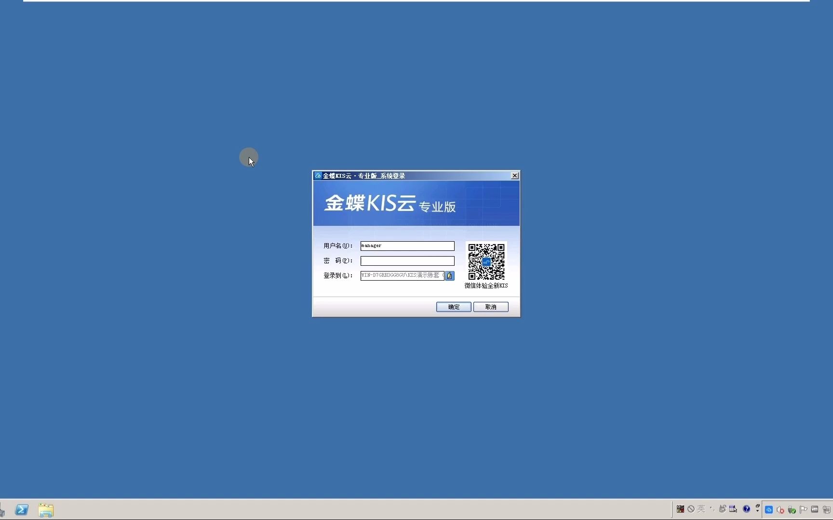Click the 登录到 account set field
The height and width of the screenshot is (520, 833).
click(x=402, y=275)
